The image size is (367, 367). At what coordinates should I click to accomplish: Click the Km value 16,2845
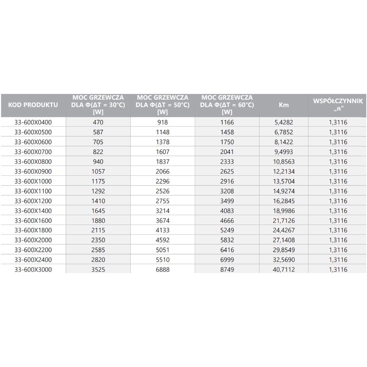point(284,201)
